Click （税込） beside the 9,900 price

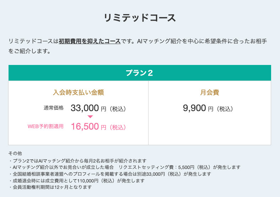[x=225, y=109]
